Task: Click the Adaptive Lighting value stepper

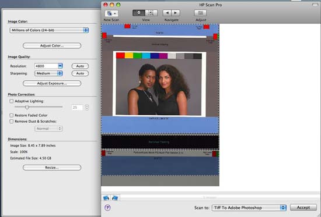Action: [x=87, y=107]
